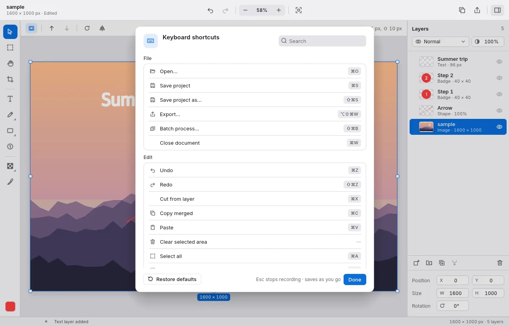Toggle the right sidebar panel
509x326 pixels.
click(497, 10)
